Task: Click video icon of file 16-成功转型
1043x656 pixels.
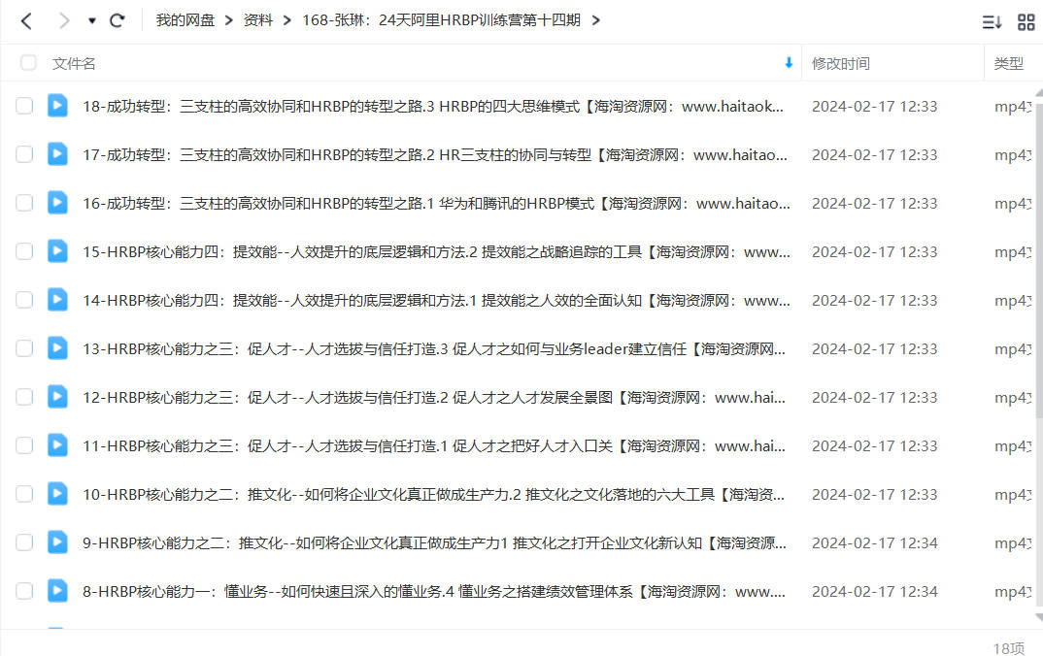Action: [57, 203]
